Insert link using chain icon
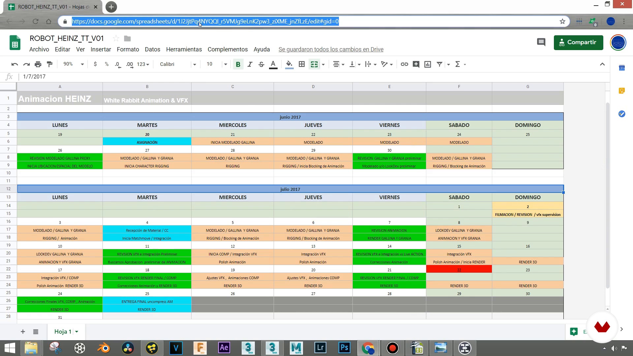Image resolution: width=633 pixels, height=356 pixels. click(x=404, y=64)
